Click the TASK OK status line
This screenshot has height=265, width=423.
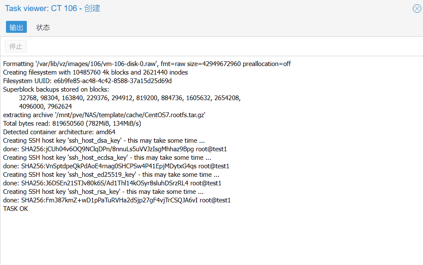click(15, 209)
